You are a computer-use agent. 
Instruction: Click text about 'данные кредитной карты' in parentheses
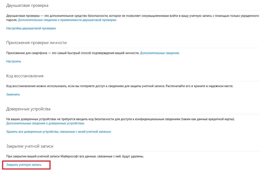(208, 119)
